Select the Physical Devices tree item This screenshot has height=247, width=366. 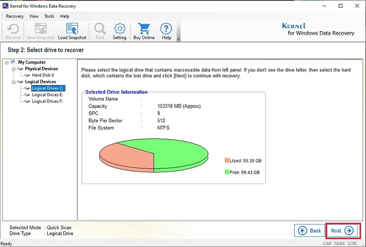click(x=41, y=69)
